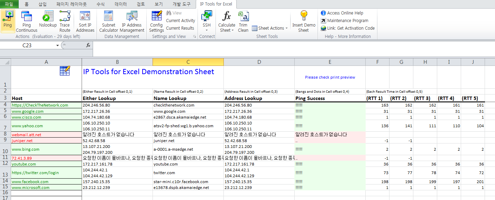Select the webmail.att.net host cell

tap(46, 134)
